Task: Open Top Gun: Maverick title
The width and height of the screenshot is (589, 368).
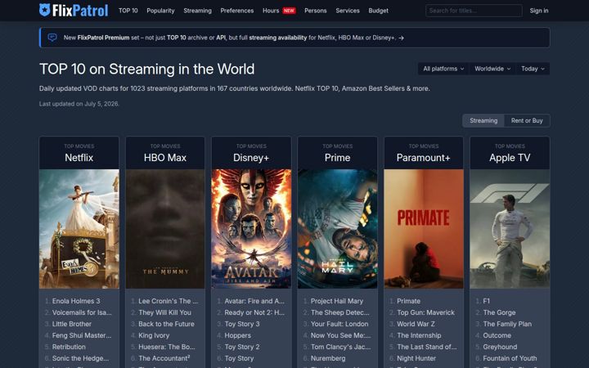Action: click(x=425, y=312)
